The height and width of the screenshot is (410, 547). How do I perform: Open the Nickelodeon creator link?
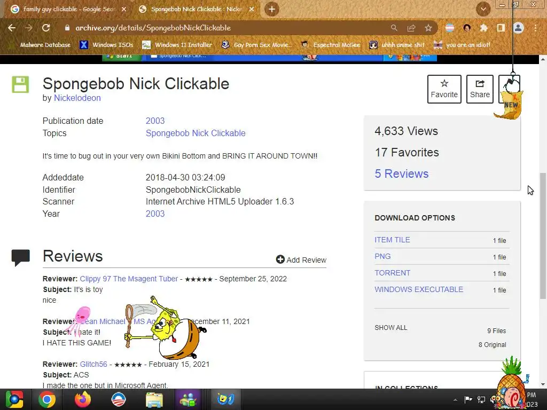(77, 98)
